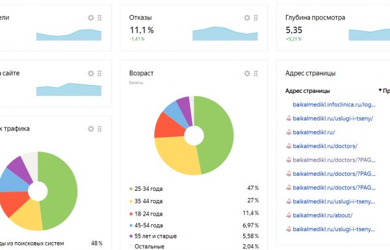Screen dimensions: 390x250
Task: Click drag handle of top-left goals widget
Action: pos(99,18)
